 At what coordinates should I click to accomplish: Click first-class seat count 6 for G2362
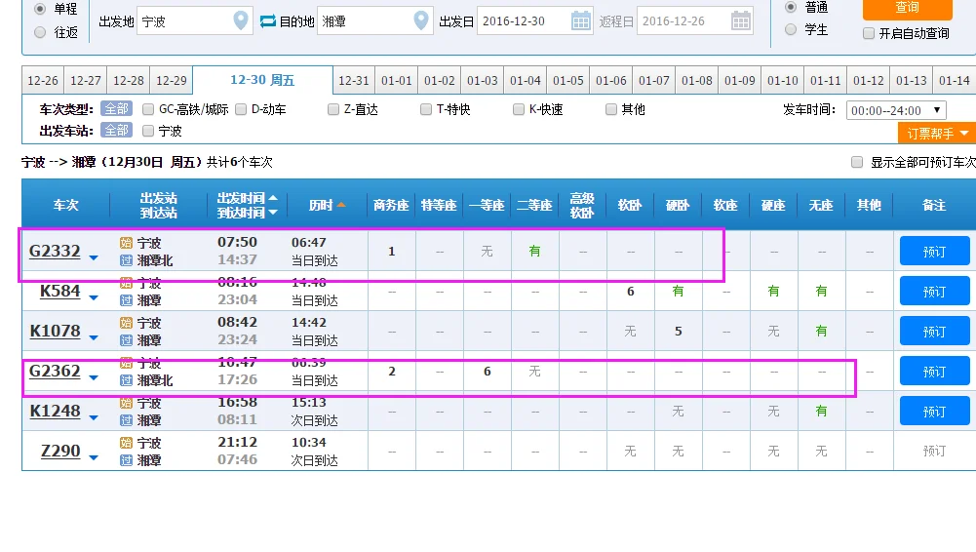pyautogui.click(x=488, y=372)
